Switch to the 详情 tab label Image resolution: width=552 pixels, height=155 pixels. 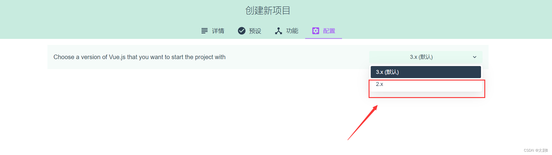click(x=218, y=31)
